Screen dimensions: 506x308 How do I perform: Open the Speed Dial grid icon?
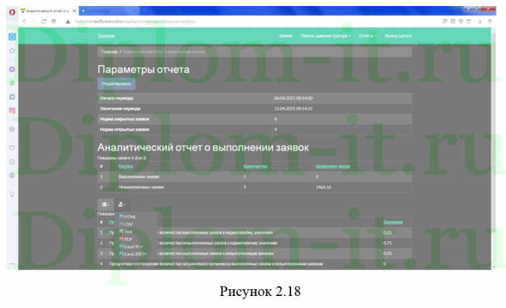pos(54,21)
